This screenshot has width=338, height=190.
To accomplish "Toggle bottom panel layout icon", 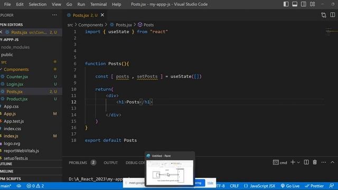I will [x=295, y=4].
